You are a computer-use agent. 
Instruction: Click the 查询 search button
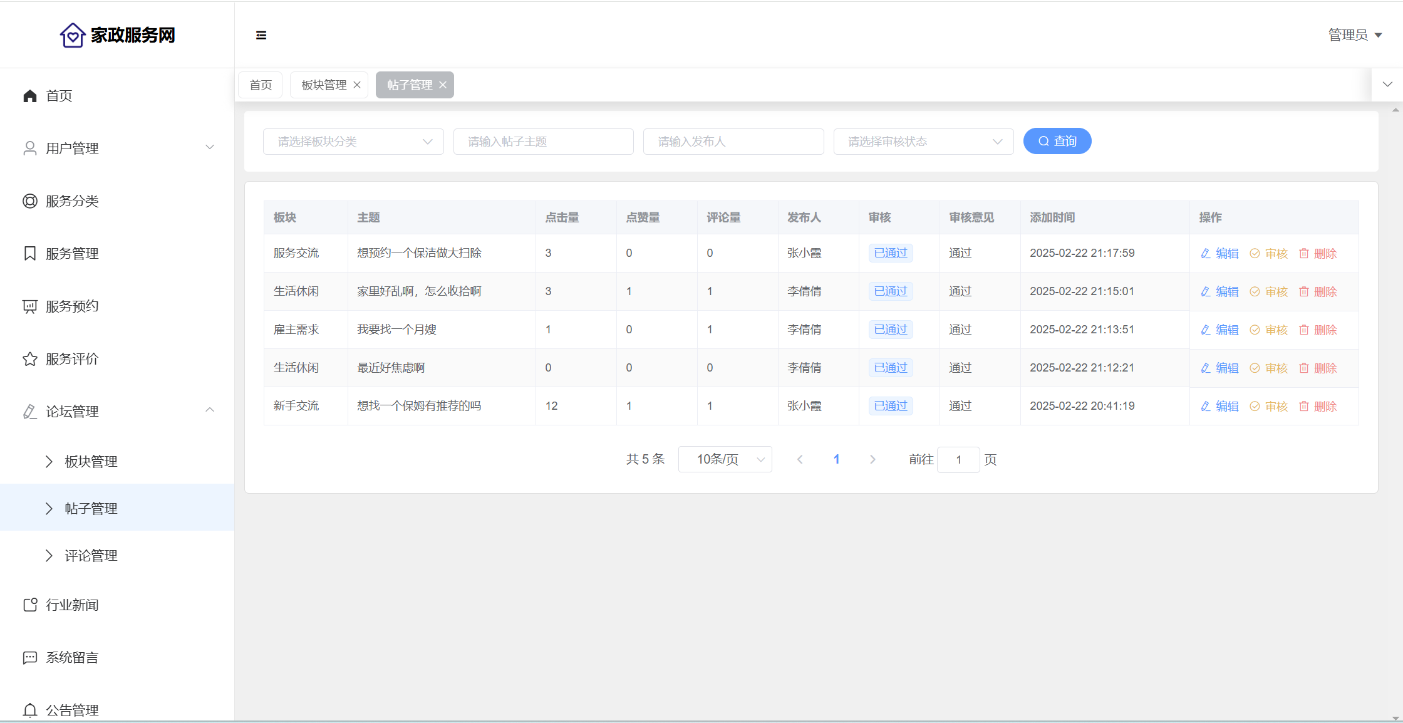[x=1057, y=142]
